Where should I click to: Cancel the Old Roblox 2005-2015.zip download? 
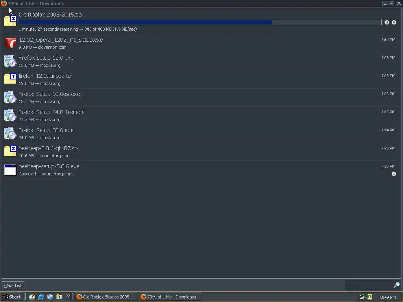(x=394, y=22)
